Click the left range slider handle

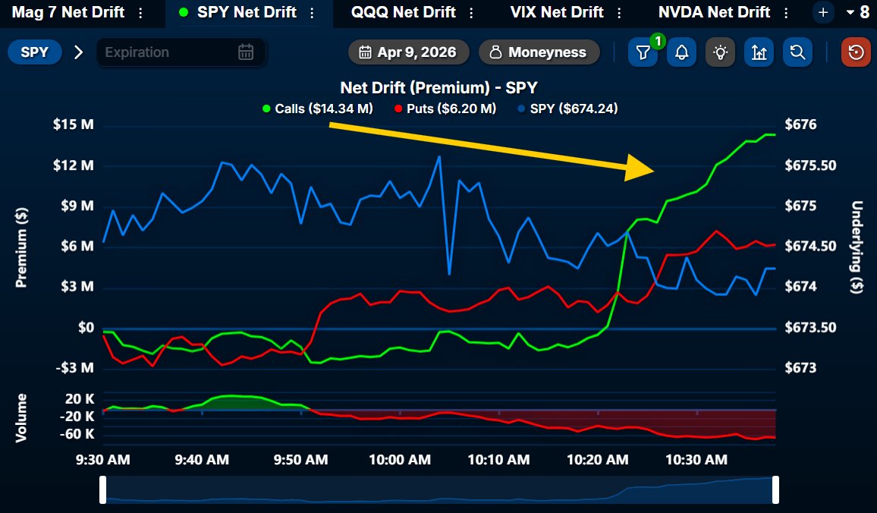tap(103, 489)
